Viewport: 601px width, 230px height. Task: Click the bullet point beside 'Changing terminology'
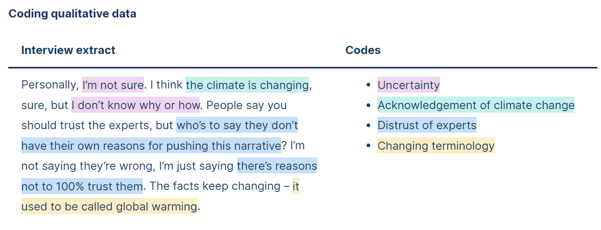[368, 146]
